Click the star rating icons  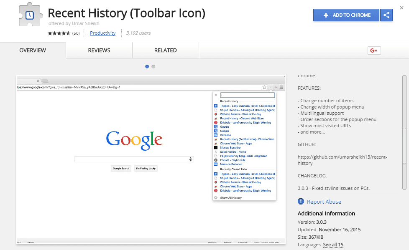click(x=59, y=33)
